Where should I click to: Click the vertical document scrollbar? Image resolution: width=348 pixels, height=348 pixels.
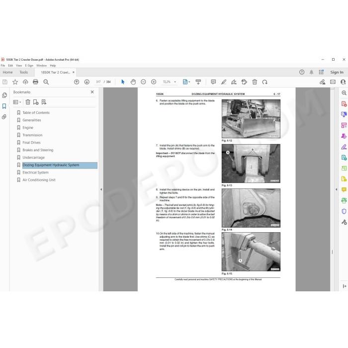[332, 189]
